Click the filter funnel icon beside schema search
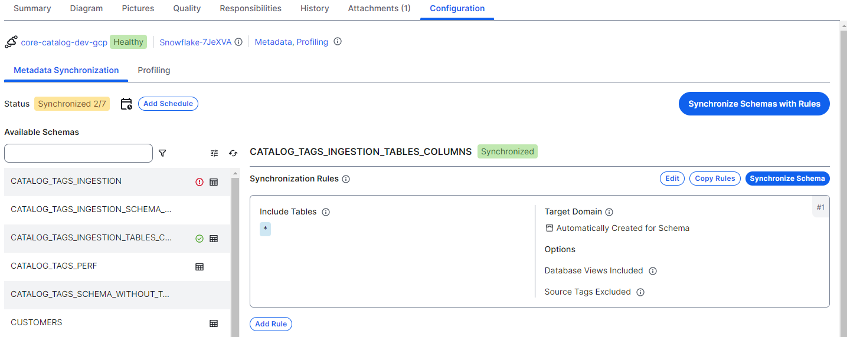 [x=162, y=153]
